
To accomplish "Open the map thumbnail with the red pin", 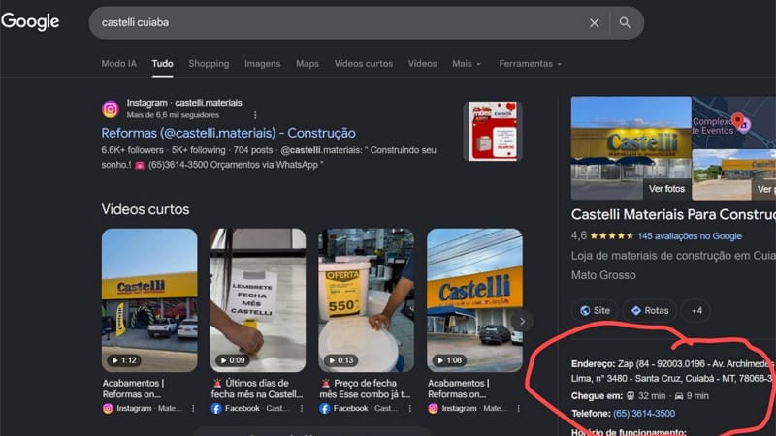I will tap(734, 122).
